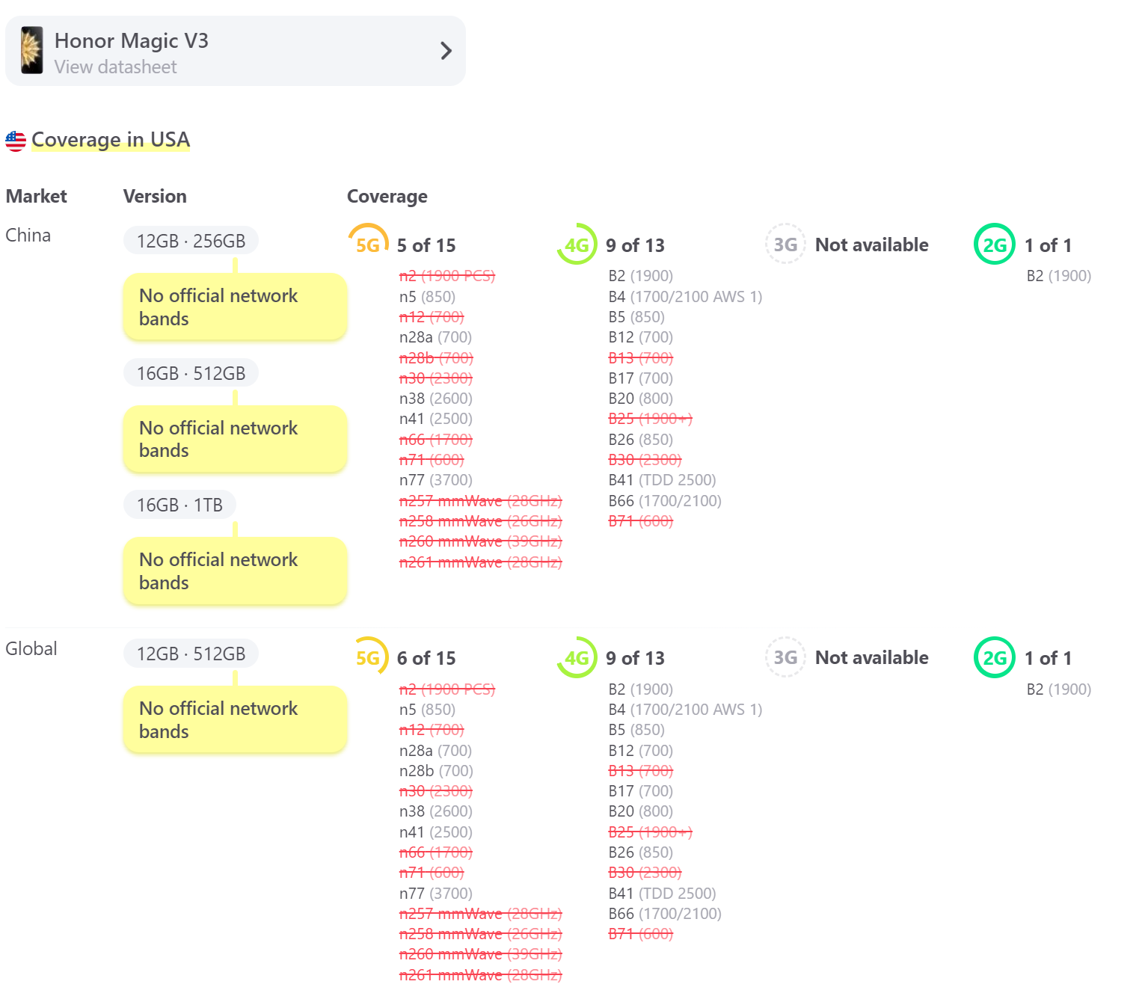Image resolution: width=1139 pixels, height=1008 pixels.
Task: Click the Coverage in USA heading
Action: click(111, 140)
